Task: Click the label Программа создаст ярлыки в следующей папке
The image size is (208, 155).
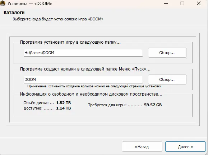Action: [x=85, y=69]
